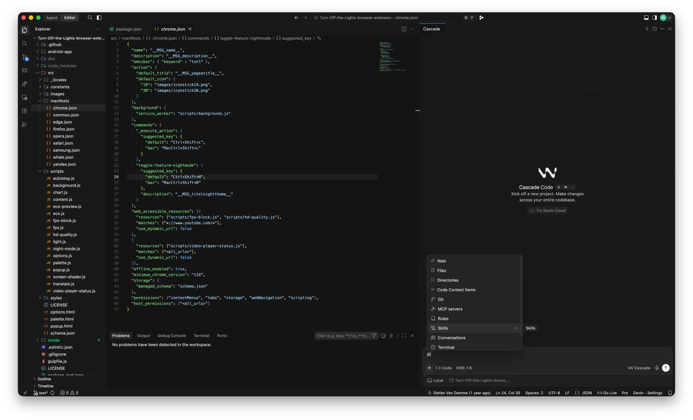
Task: Open Devin - Settings in status bar
Action: coord(648,393)
